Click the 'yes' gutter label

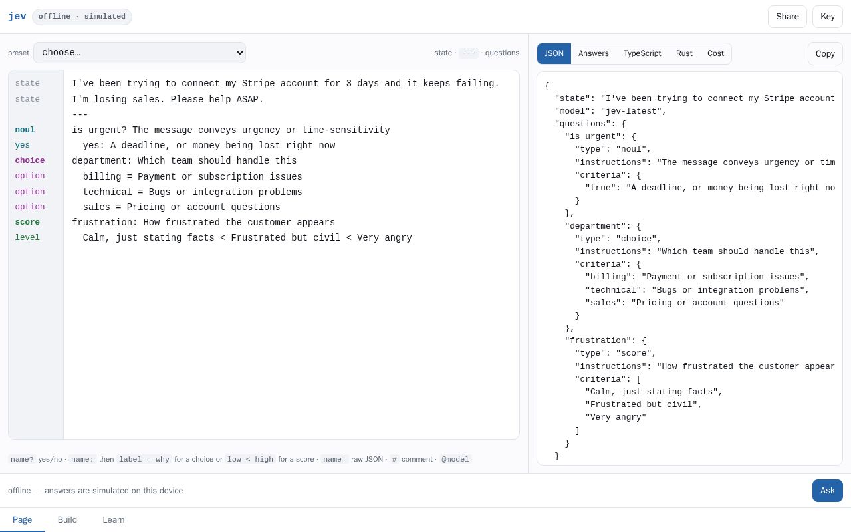click(22, 146)
